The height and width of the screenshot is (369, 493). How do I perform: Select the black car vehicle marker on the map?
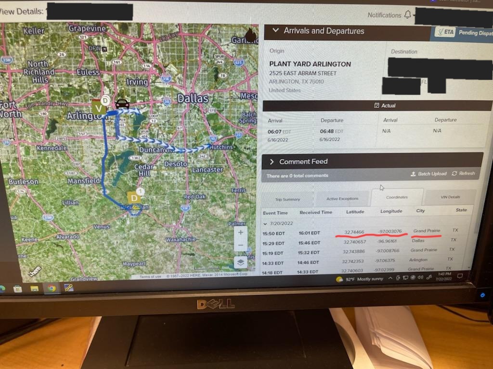point(122,104)
